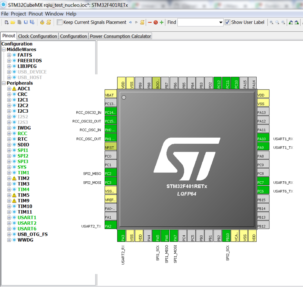This screenshot has height=287, width=303.
Task: Create a new project with the toolbar icon
Action: point(7,22)
